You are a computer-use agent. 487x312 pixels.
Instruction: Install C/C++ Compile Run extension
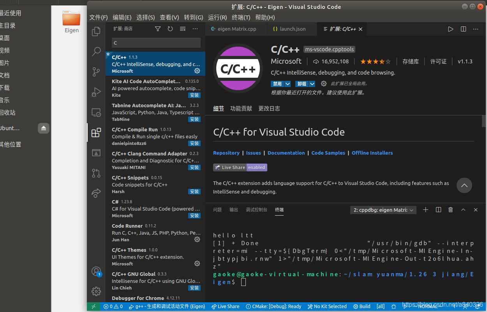pos(194,143)
